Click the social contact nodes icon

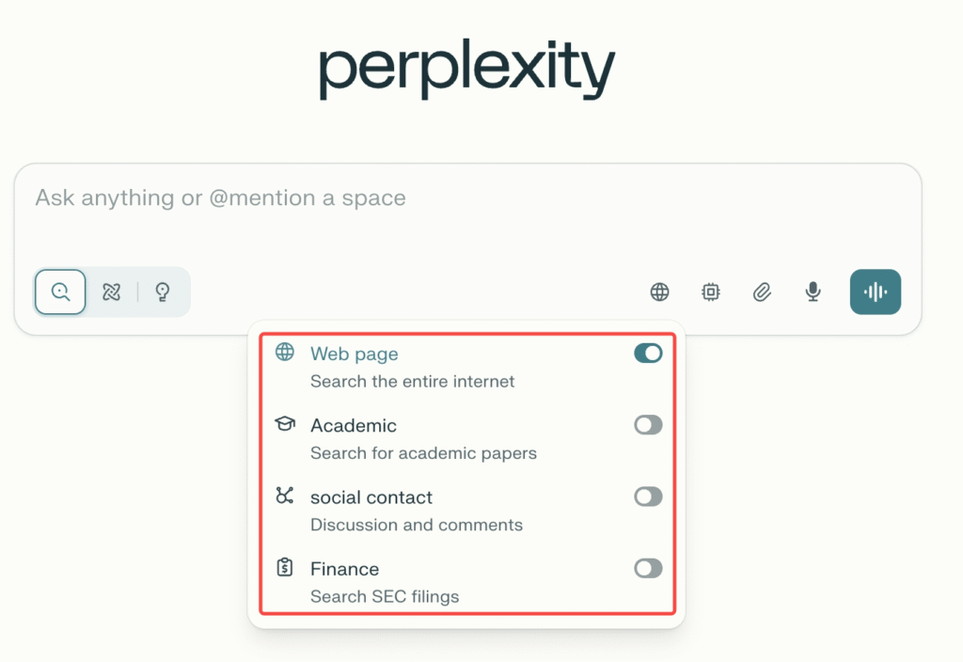[x=285, y=496]
